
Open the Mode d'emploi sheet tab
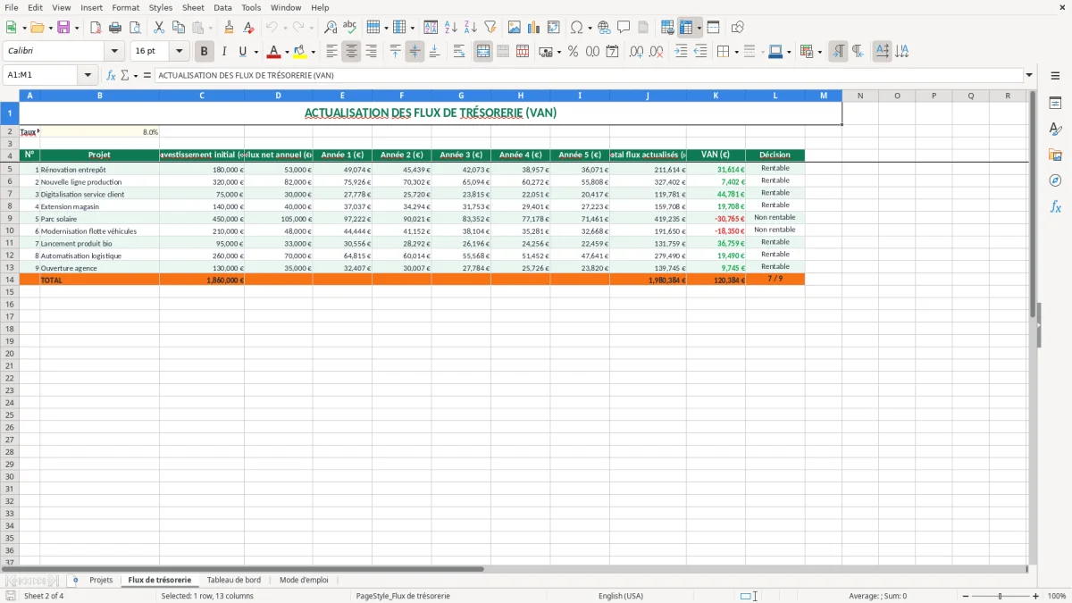304,580
